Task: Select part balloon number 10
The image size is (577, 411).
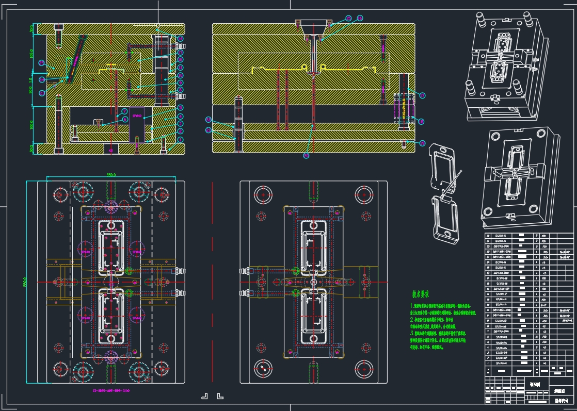Action: coord(180,75)
